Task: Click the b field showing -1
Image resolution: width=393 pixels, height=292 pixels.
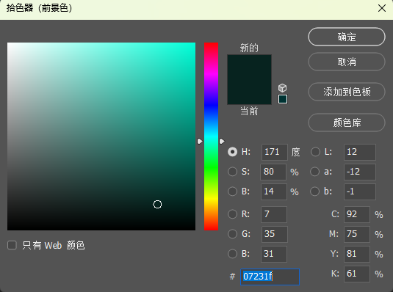Action: coord(360,191)
